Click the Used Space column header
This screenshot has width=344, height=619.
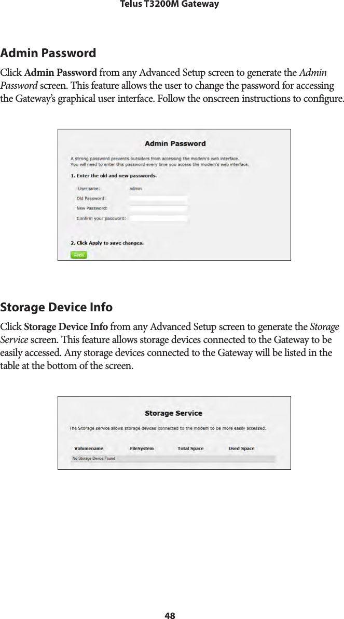coord(241,448)
